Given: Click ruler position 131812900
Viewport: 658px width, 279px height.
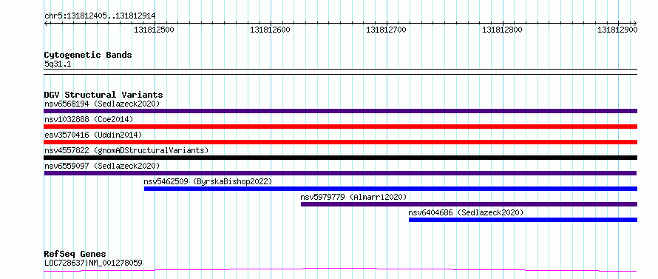Looking at the screenshot, I should click(x=618, y=30).
